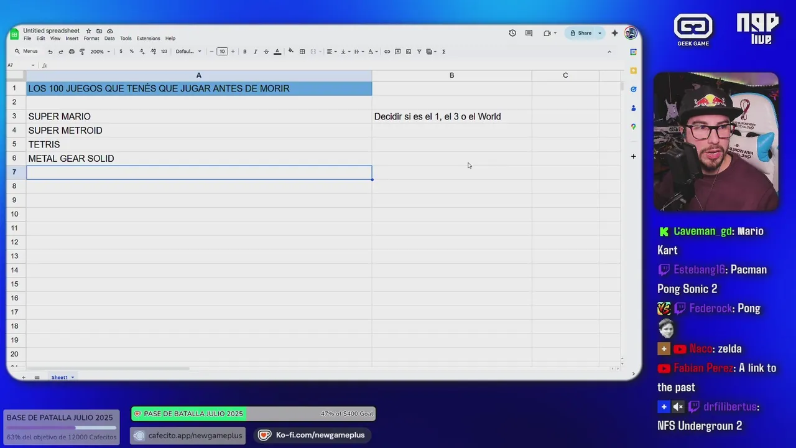Open the Name box A7 dropdown
796x448 pixels.
33,65
